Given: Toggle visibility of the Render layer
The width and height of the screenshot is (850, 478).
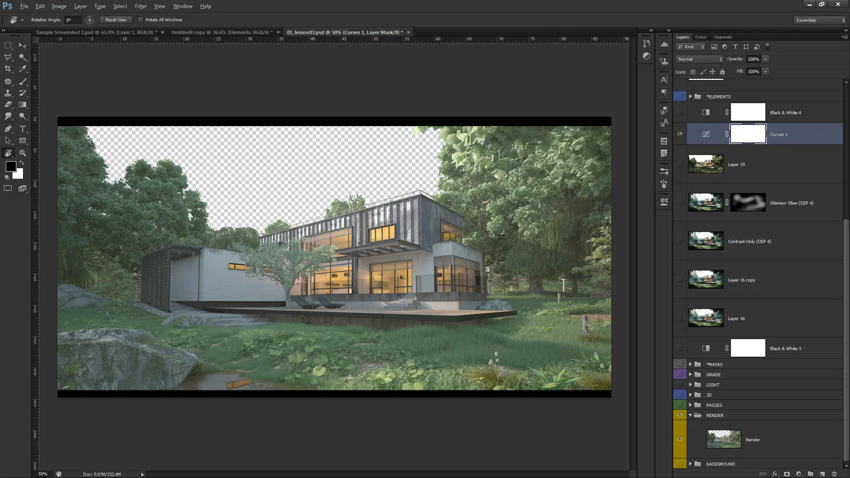Looking at the screenshot, I should coord(679,439).
